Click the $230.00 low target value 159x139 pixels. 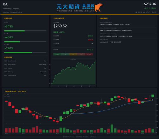point(91,40)
